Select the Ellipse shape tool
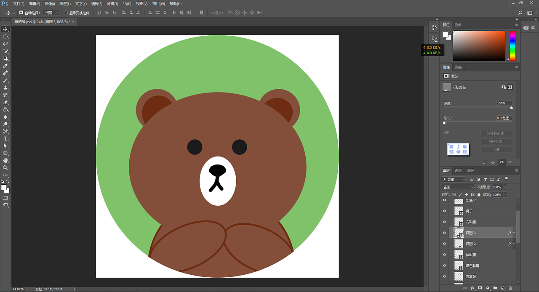Image resolution: width=539 pixels, height=292 pixels. pyautogui.click(x=5, y=153)
